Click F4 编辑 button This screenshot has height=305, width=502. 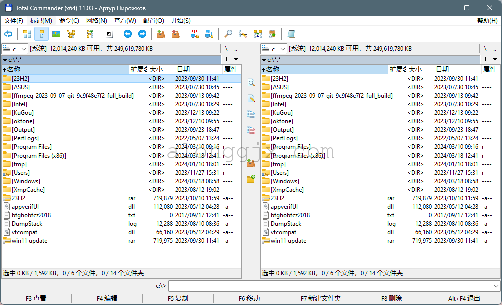click(x=107, y=299)
